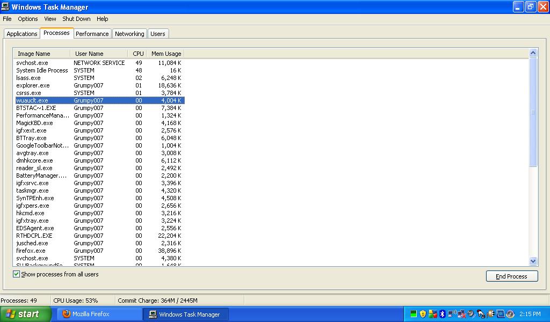Select the RTHDCPL.EXE process row
The width and height of the screenshot is (550, 322).
[x=99, y=236]
